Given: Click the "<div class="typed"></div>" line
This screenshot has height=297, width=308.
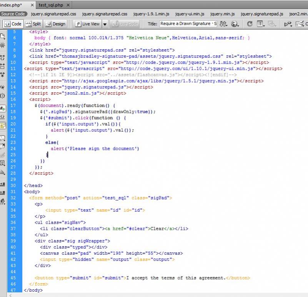Looking at the screenshot, I should pyautogui.click(x=74, y=247).
